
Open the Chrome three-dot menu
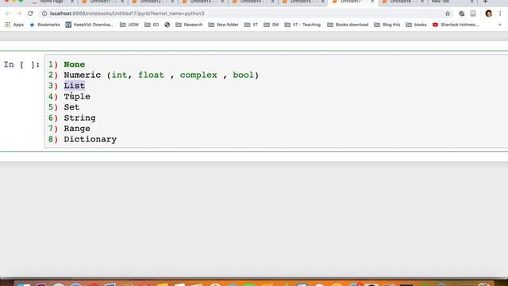click(x=500, y=14)
